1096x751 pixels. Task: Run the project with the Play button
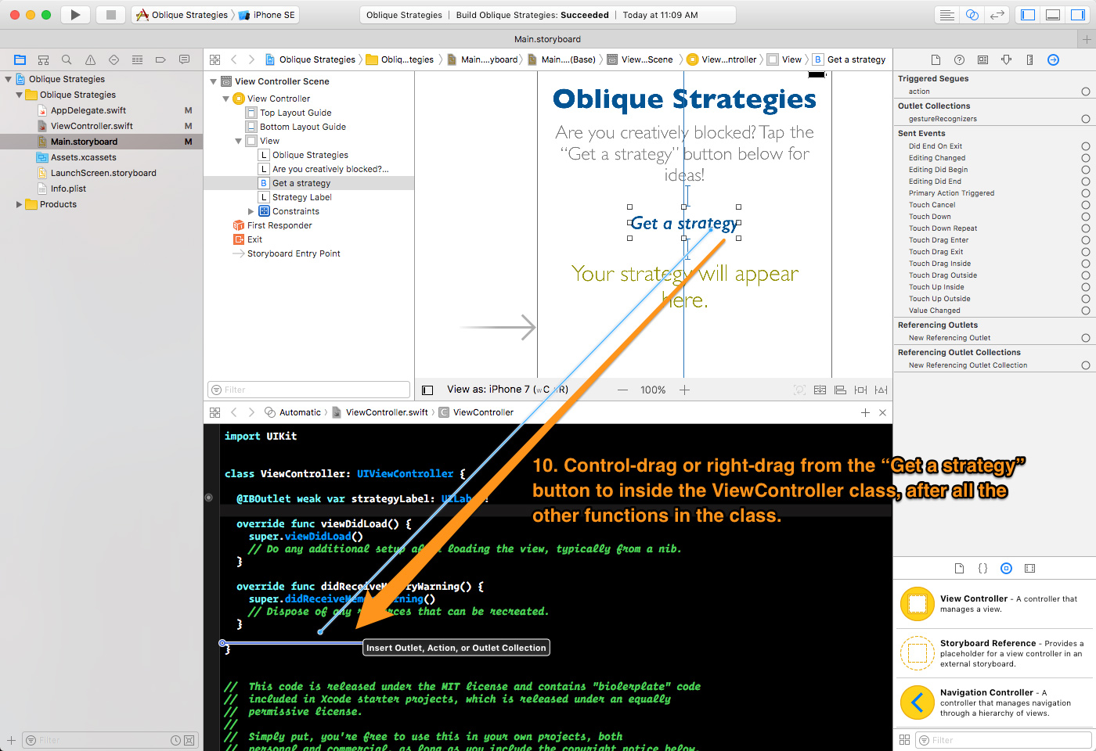[75, 15]
